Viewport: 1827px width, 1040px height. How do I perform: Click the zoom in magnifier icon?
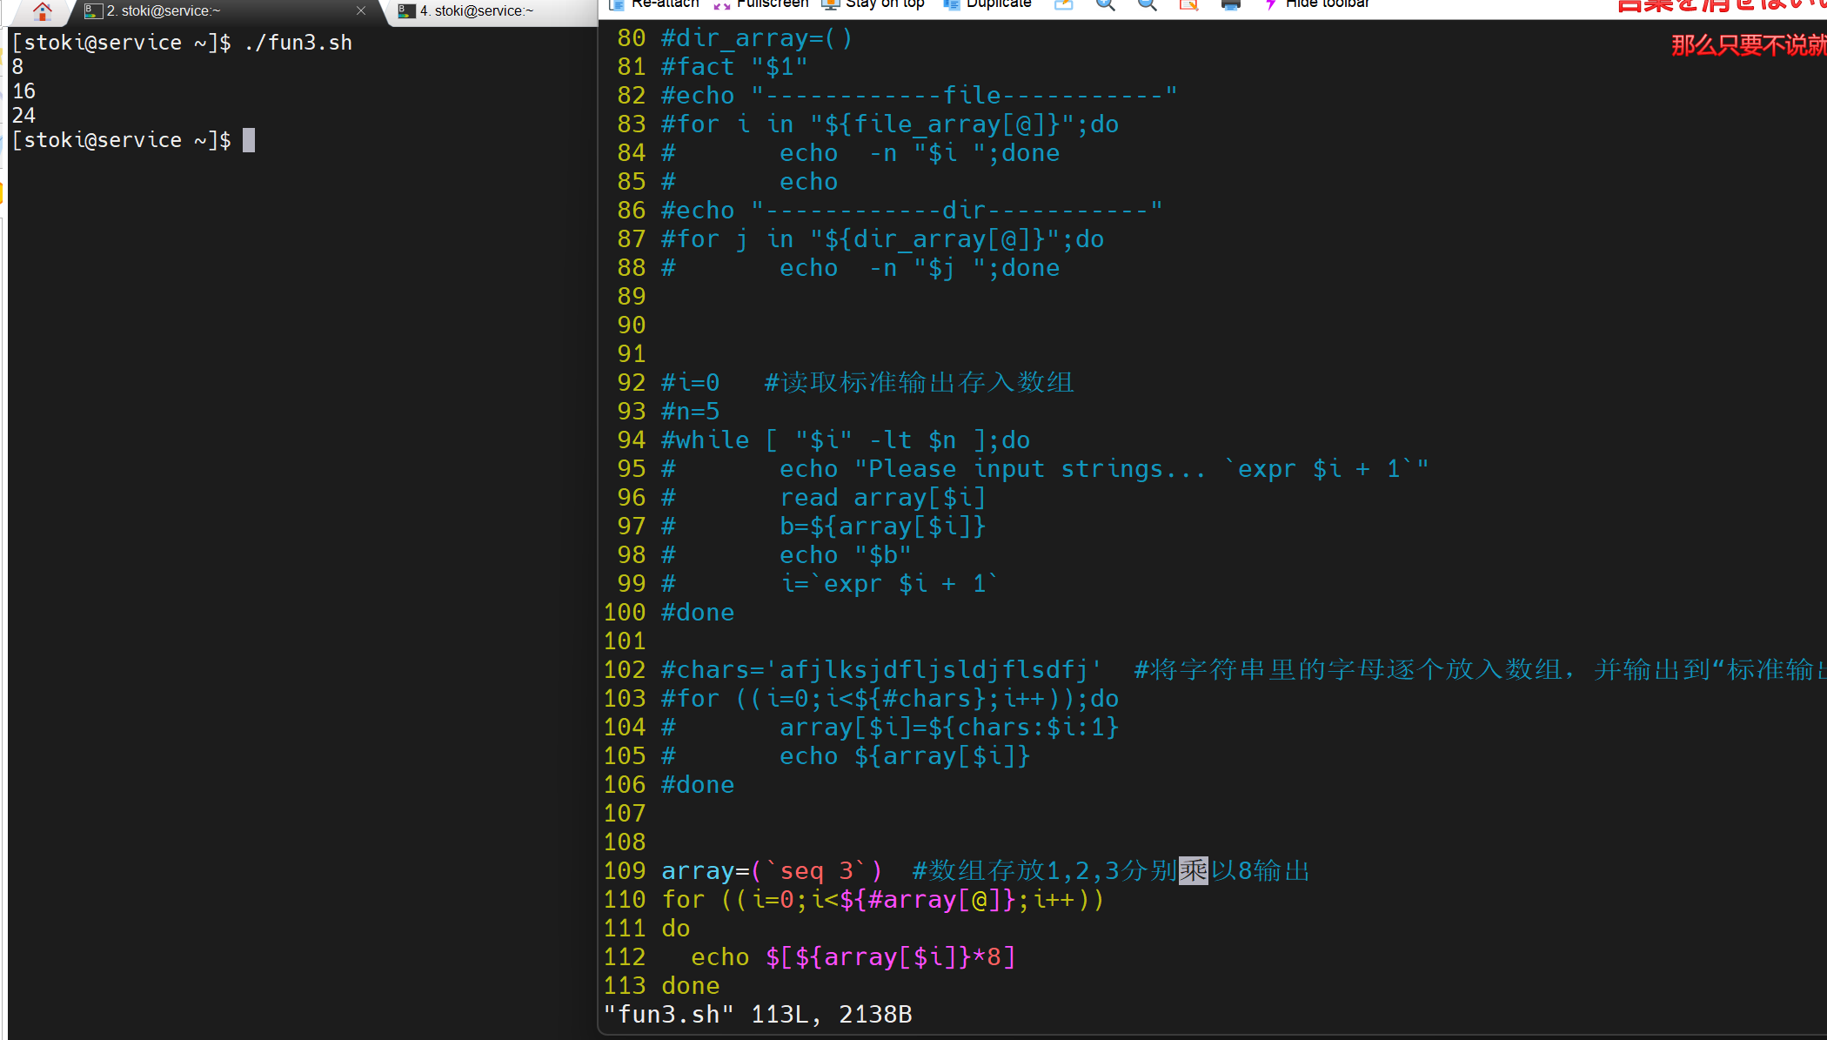(x=1105, y=5)
